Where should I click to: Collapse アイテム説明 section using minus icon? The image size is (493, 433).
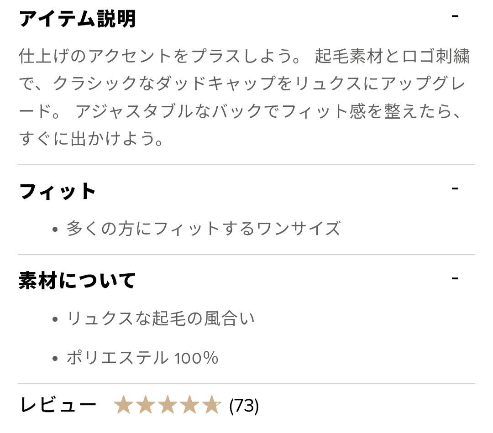(455, 16)
